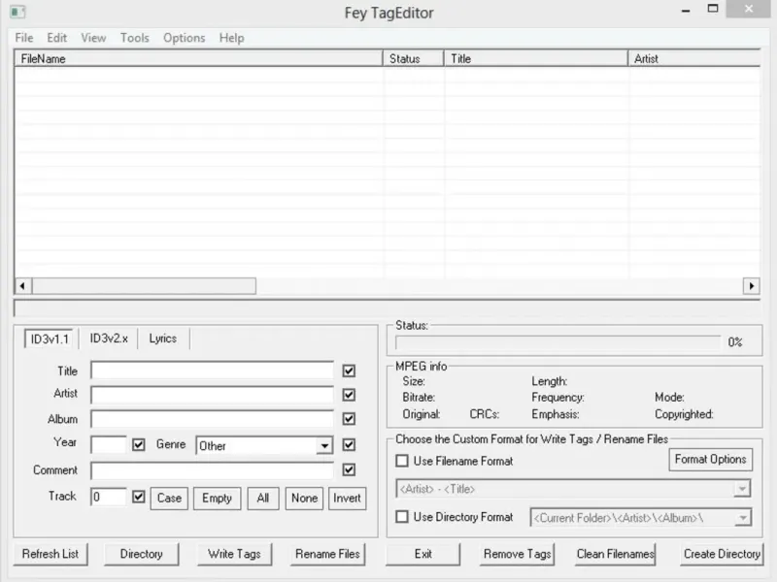The image size is (777, 582).
Task: Uncheck the Title field checkbox
Action: [349, 371]
